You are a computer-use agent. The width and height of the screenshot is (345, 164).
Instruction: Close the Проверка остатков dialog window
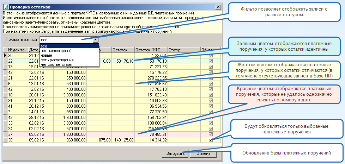(x=217, y=7)
